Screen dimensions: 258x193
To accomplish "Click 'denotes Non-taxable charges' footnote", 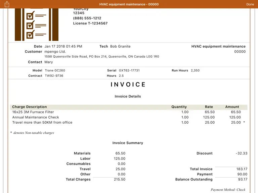I will coord(34,133).
